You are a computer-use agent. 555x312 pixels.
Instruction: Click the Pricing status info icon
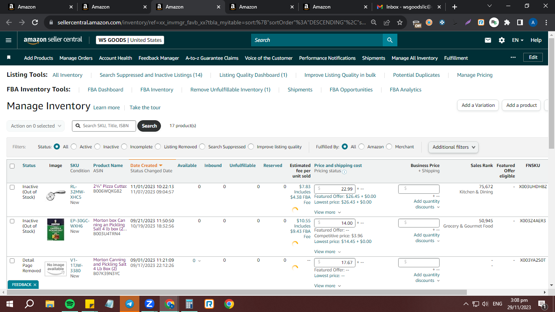click(344, 171)
